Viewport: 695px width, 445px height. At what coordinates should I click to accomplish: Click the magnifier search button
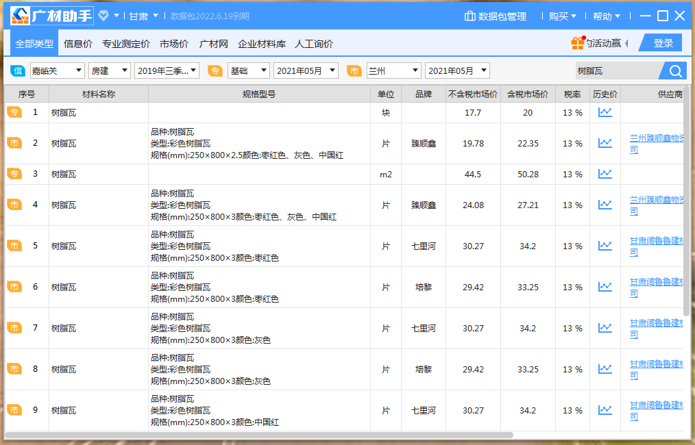coord(675,71)
